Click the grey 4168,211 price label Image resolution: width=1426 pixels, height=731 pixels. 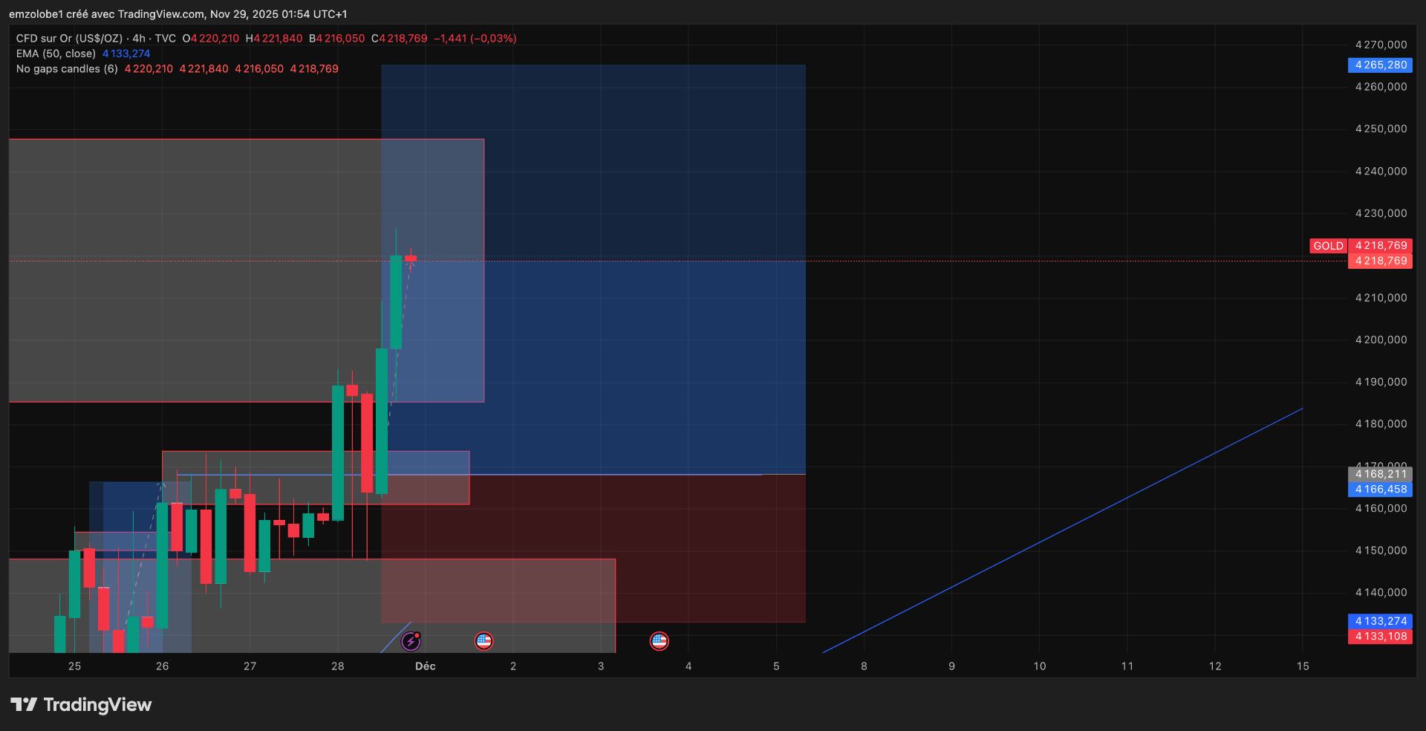pos(1380,473)
